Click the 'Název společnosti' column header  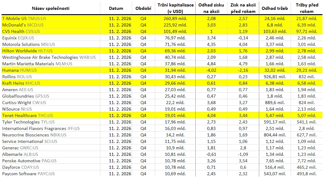[51, 8]
